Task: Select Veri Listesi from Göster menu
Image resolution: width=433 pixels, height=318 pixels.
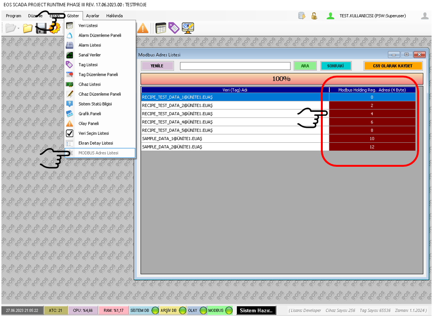Action: click(100, 25)
